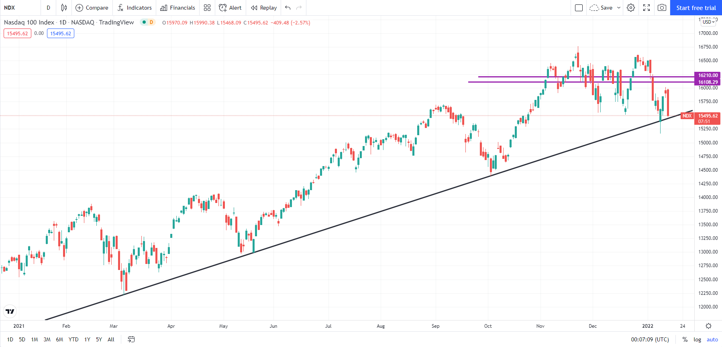Click the Nasdaq 100 Index title text
The height and width of the screenshot is (347, 722).
(x=29, y=22)
